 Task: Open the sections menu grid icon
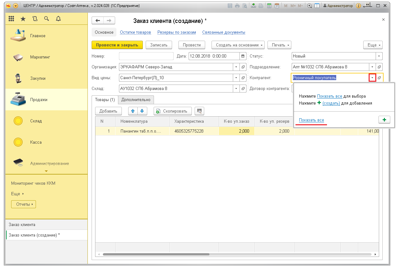11,19
